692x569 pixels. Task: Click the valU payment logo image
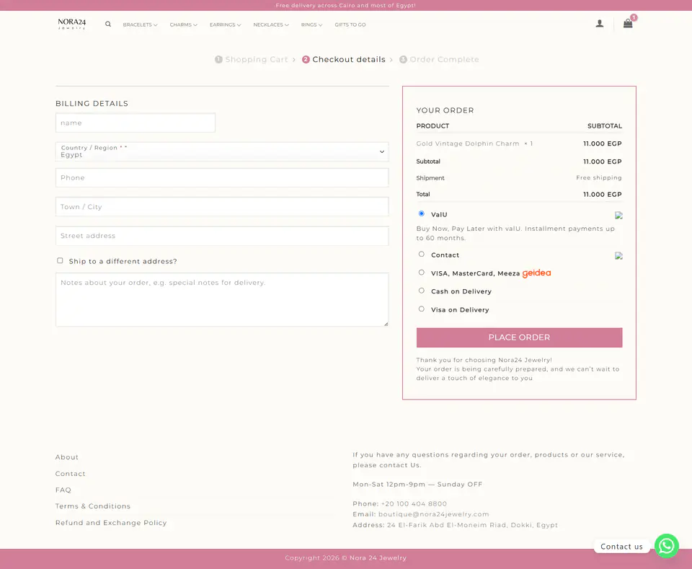point(618,216)
